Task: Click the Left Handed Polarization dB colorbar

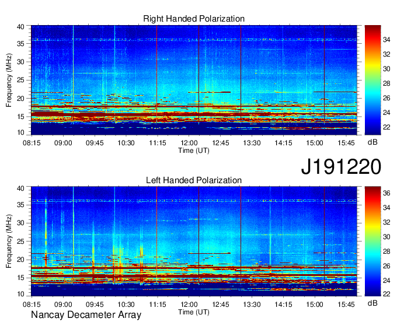Action: 372,242
